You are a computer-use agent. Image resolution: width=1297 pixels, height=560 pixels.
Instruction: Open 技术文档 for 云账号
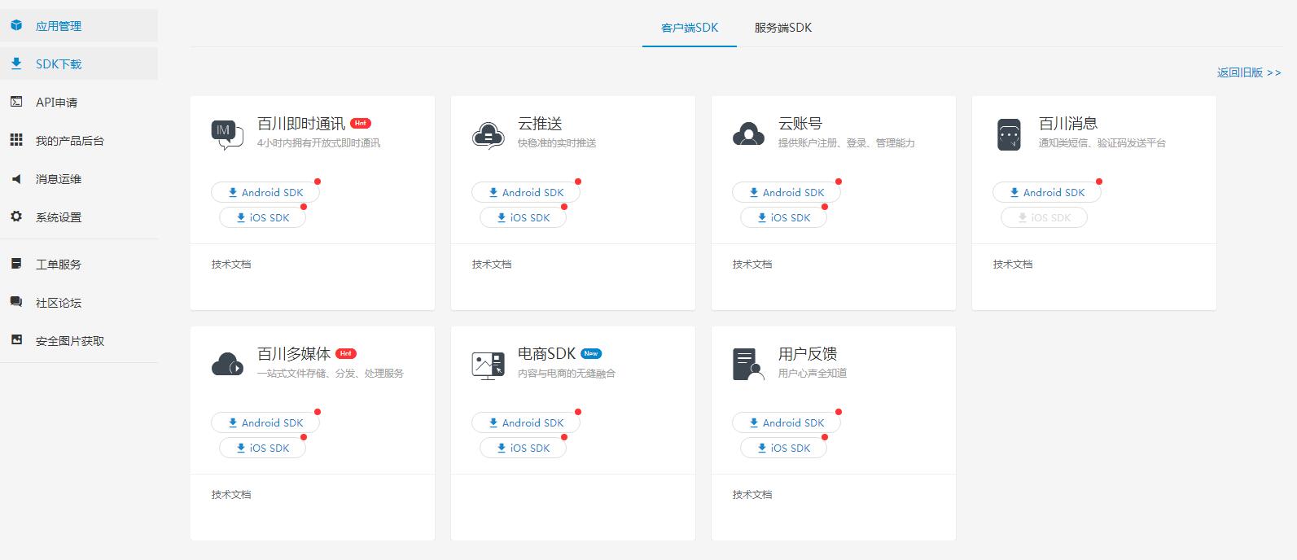pyautogui.click(x=752, y=264)
